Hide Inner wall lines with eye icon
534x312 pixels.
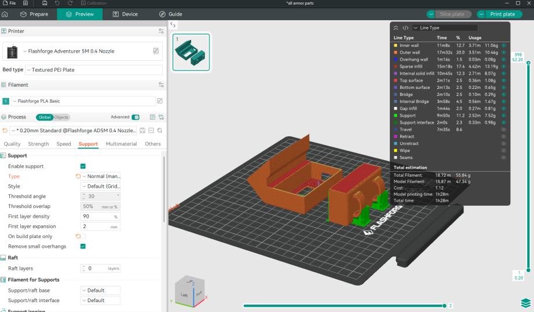(504, 45)
